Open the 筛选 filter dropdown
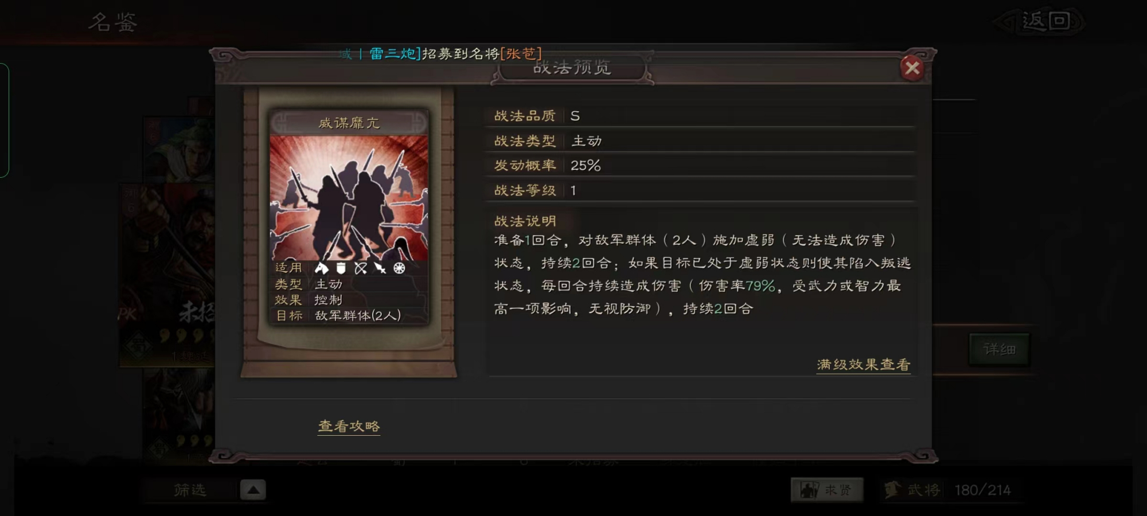This screenshot has width=1147, height=516. click(190, 490)
